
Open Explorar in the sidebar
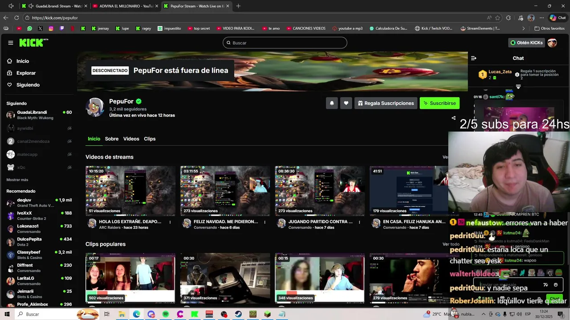click(x=26, y=73)
